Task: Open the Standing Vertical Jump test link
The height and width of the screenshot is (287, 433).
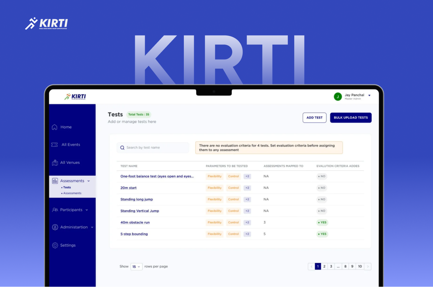Action: (x=140, y=211)
